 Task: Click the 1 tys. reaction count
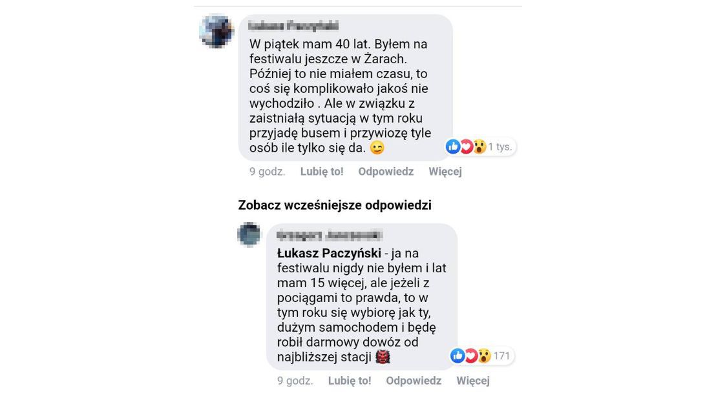pyautogui.click(x=500, y=146)
